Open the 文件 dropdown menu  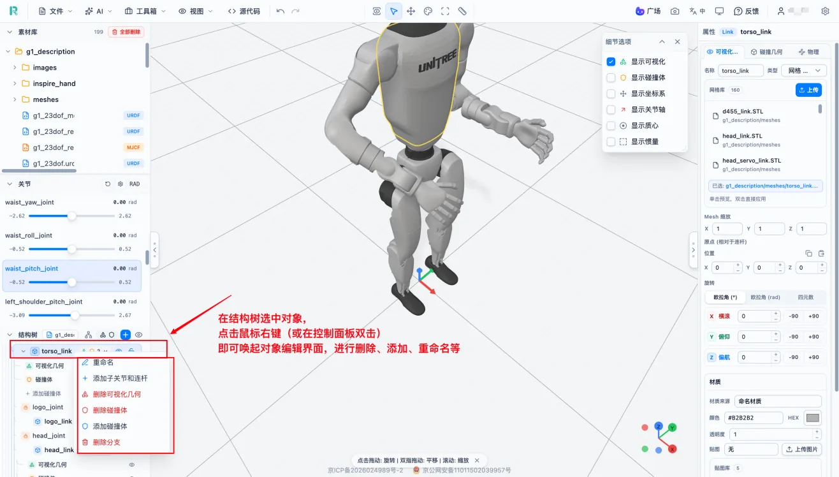coord(56,11)
